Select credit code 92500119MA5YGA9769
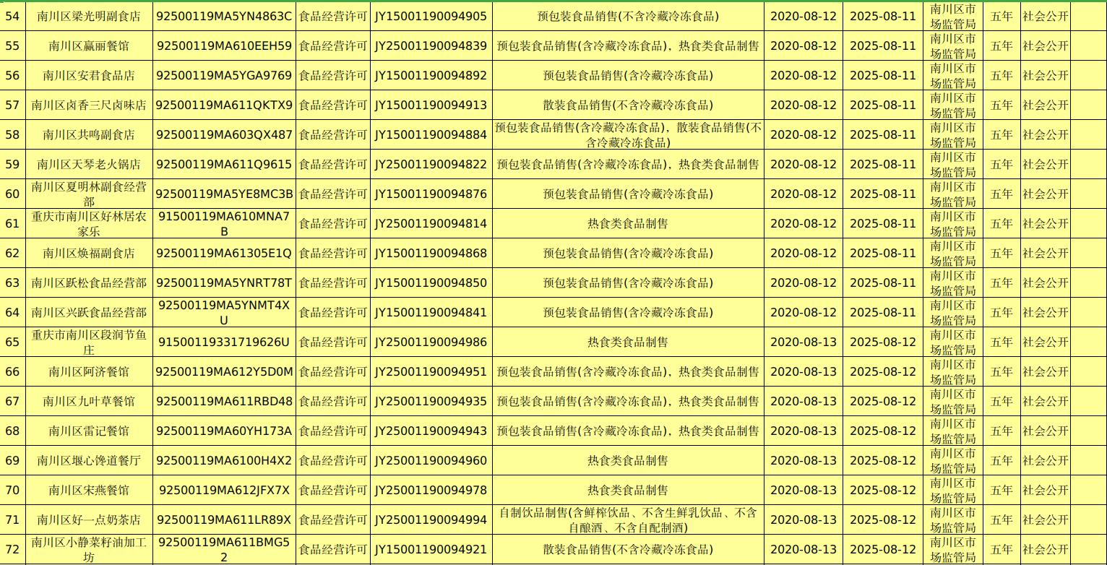Viewport: 1107px width, 565px height. (224, 75)
